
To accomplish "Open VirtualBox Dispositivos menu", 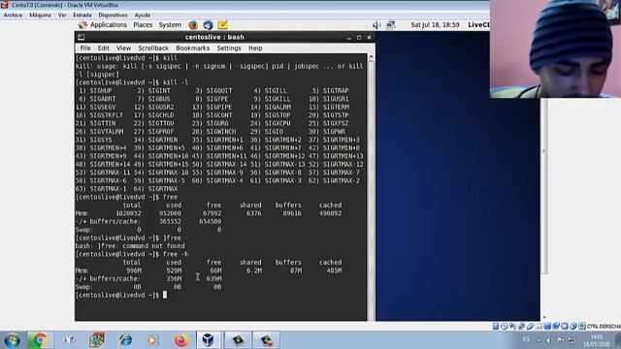I will click(x=113, y=16).
